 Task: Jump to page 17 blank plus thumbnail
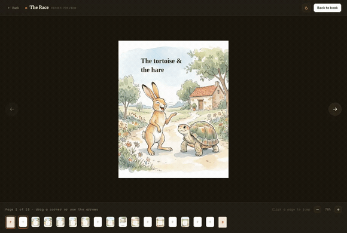(210, 222)
